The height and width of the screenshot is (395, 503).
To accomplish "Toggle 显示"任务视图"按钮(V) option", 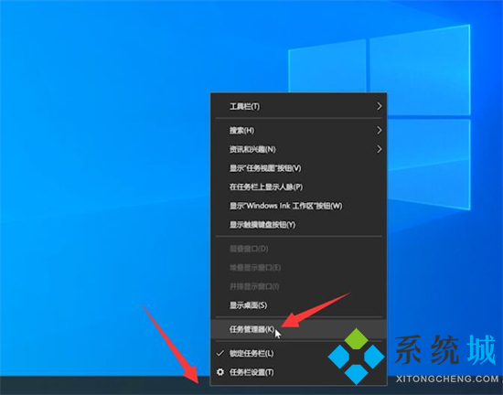I will tap(298, 168).
